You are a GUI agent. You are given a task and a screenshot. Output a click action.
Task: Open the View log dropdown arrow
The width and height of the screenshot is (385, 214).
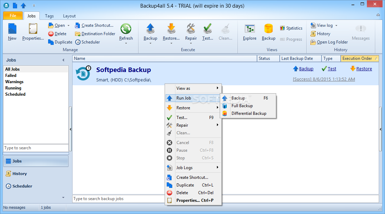coord(337,25)
